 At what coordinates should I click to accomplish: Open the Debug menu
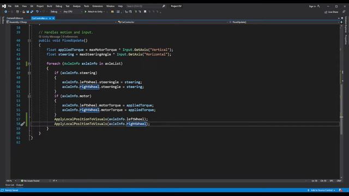(x=59, y=6)
